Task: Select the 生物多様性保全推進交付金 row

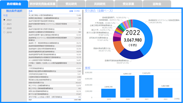Action: coord(55,74)
